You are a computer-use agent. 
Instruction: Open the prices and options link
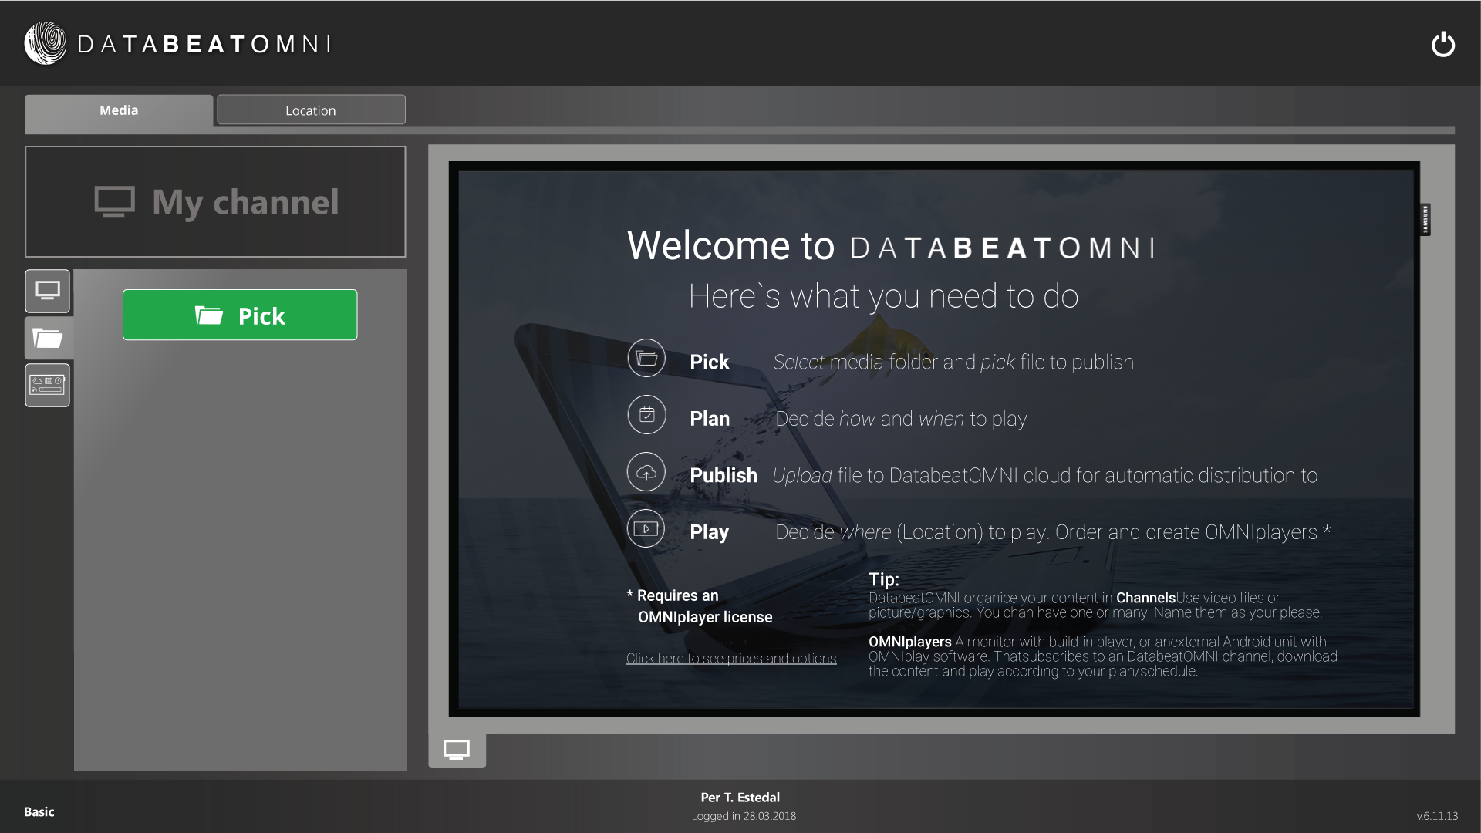(x=731, y=658)
